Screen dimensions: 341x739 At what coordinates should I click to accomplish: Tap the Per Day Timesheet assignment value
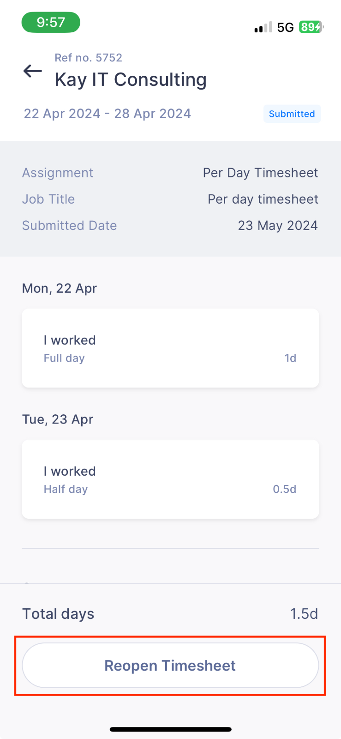click(260, 173)
